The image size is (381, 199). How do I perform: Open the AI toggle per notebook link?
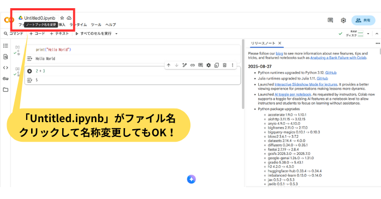coord(293,94)
